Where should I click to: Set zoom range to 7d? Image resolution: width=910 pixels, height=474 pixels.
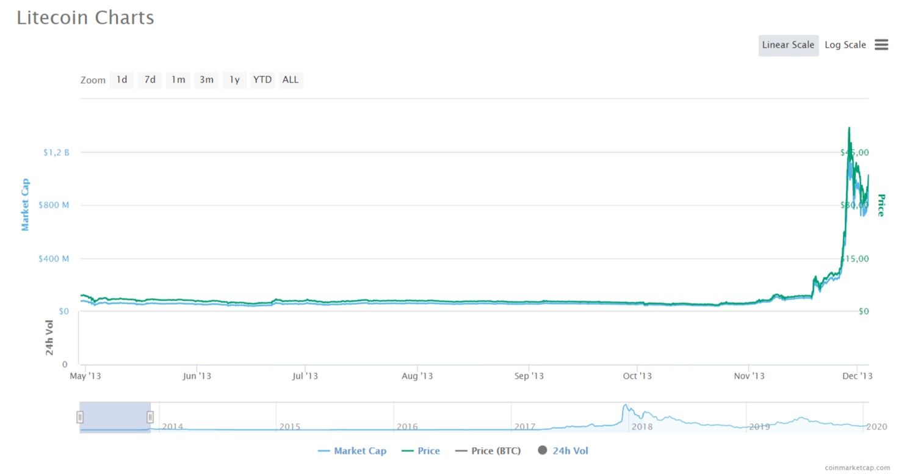(x=150, y=80)
